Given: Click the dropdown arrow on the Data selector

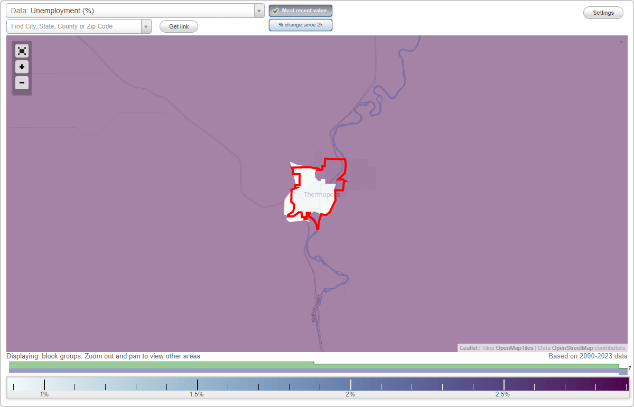Looking at the screenshot, I should [x=258, y=11].
